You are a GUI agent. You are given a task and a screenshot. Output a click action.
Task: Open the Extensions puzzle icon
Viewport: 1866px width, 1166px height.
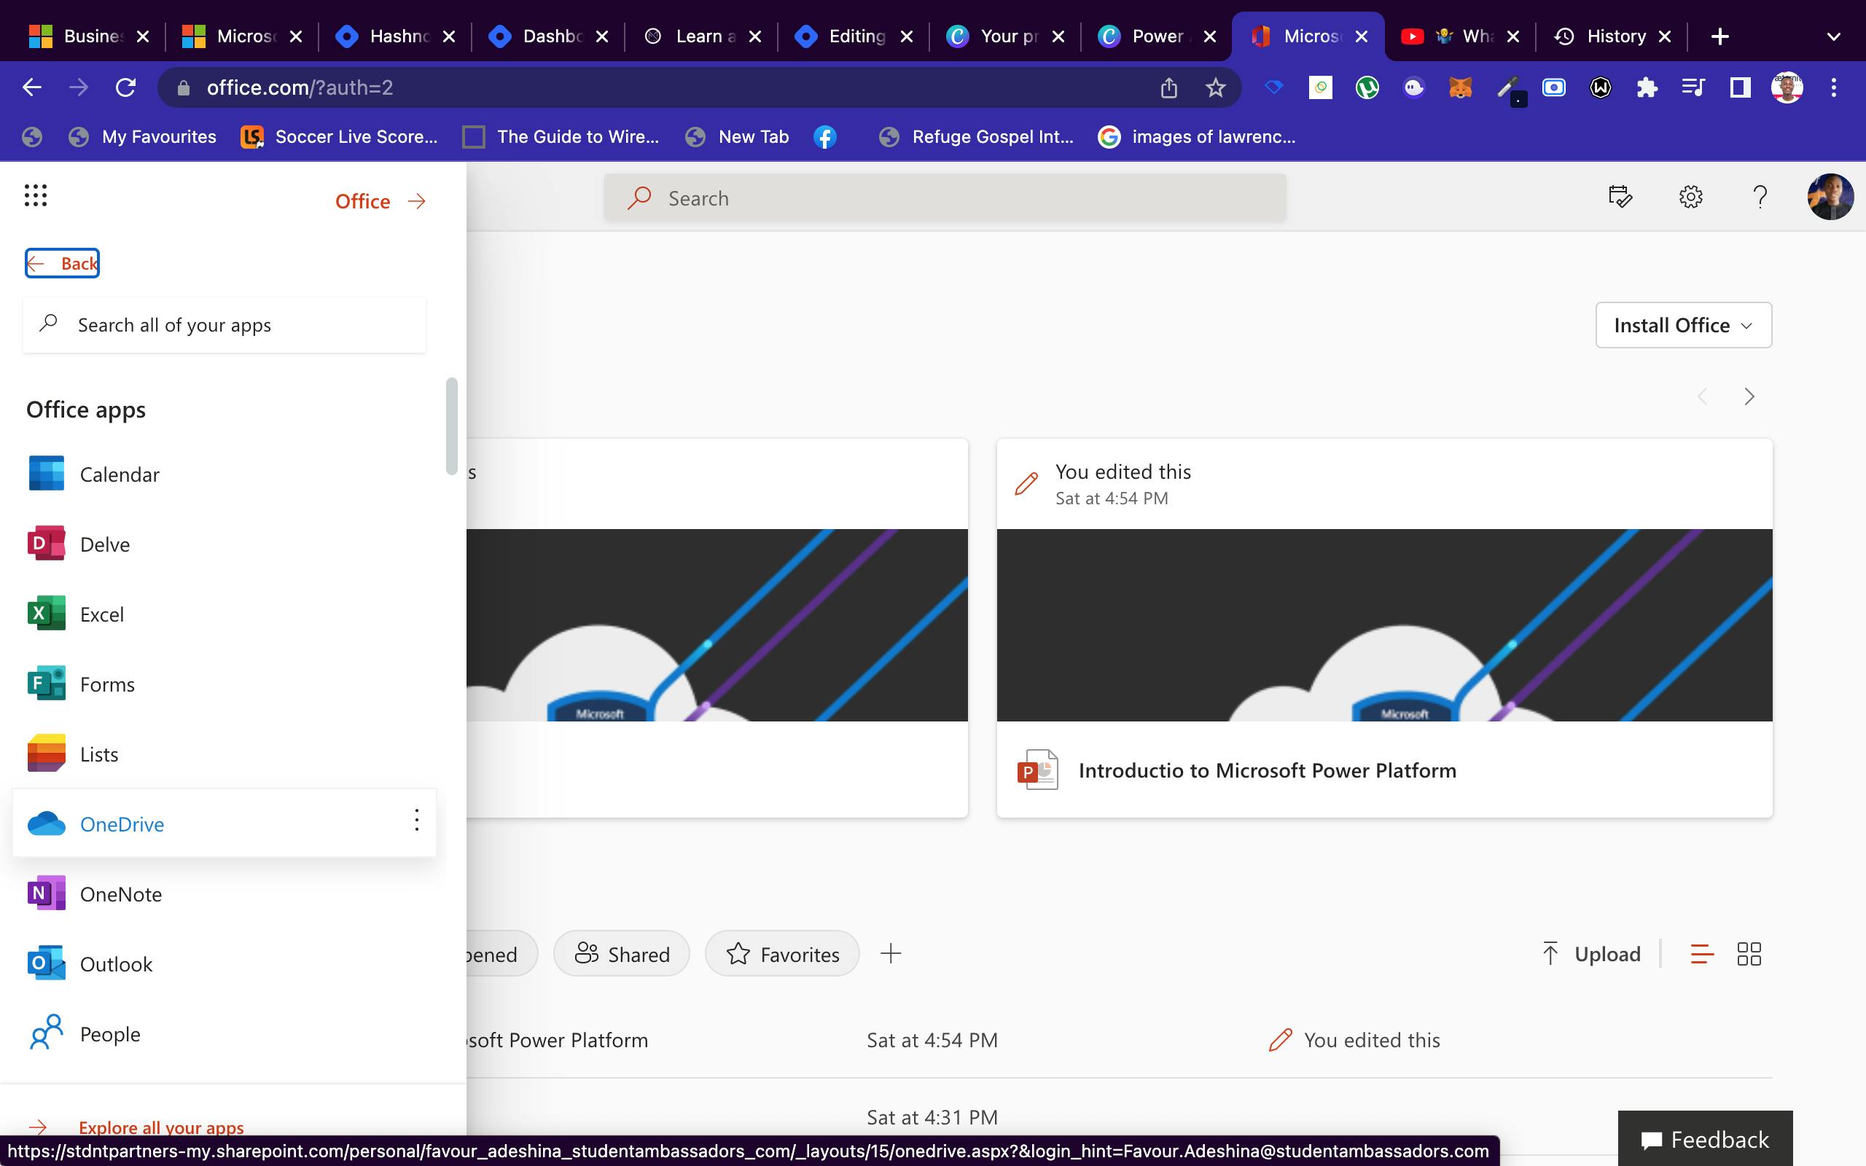click(1647, 88)
